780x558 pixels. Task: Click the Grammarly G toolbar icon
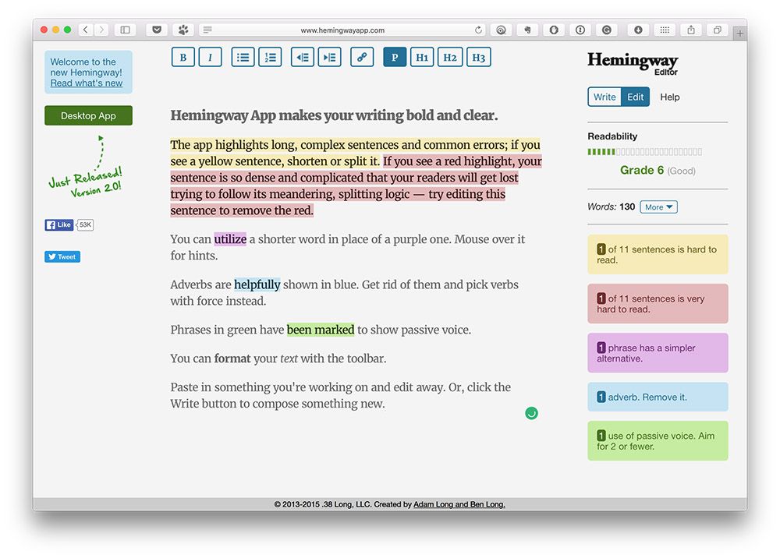(x=606, y=30)
